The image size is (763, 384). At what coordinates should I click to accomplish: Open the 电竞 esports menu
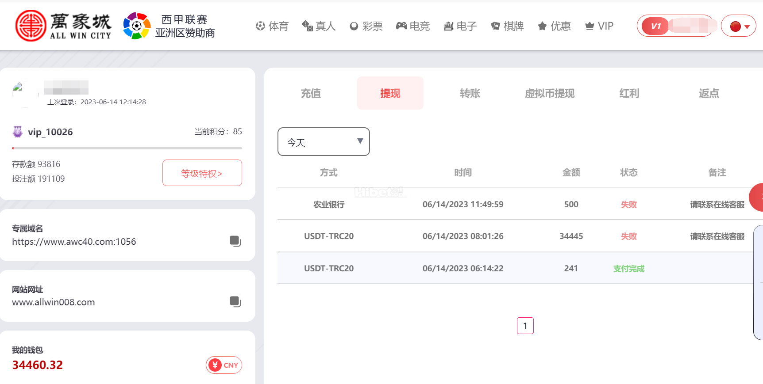413,26
